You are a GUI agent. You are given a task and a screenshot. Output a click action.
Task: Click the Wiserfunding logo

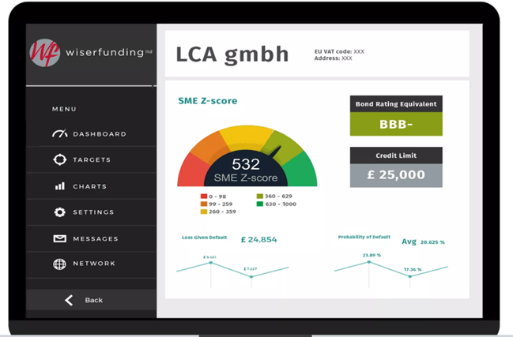pos(45,53)
